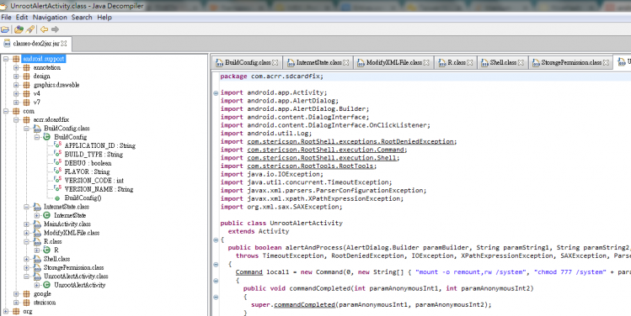
Task: Switch to the Shell.class editor tab
Action: click(503, 62)
